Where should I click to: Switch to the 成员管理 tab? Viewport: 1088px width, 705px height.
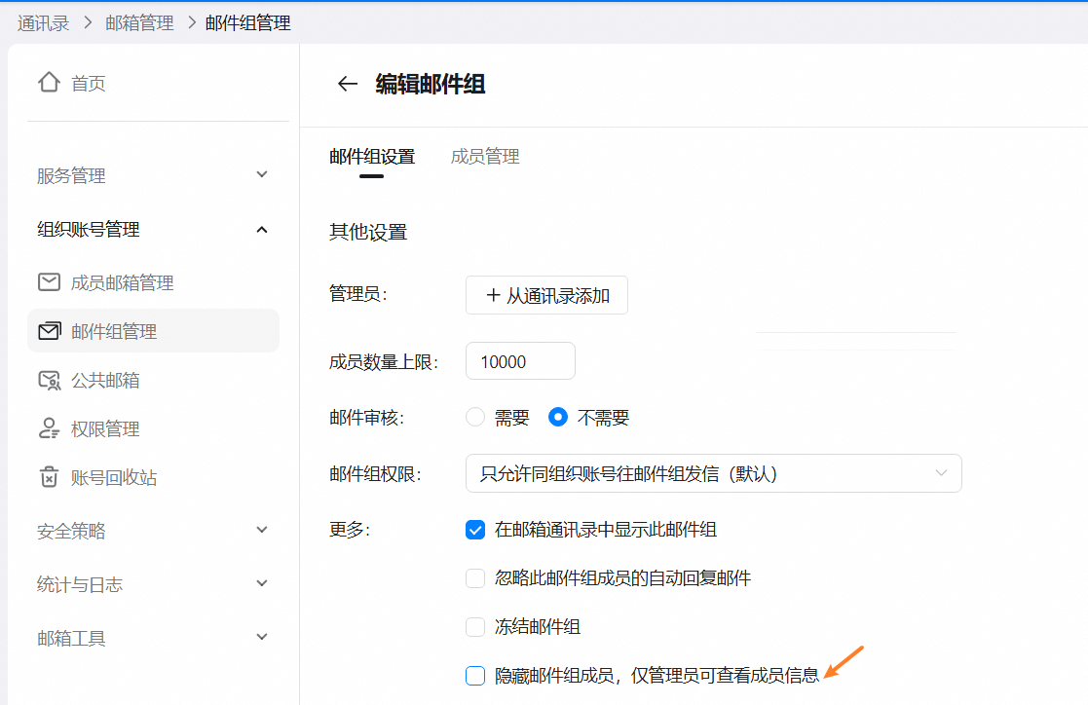[x=485, y=156]
